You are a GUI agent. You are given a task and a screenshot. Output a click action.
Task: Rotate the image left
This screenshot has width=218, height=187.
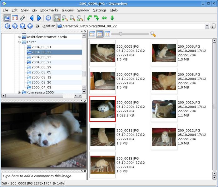click(89, 18)
